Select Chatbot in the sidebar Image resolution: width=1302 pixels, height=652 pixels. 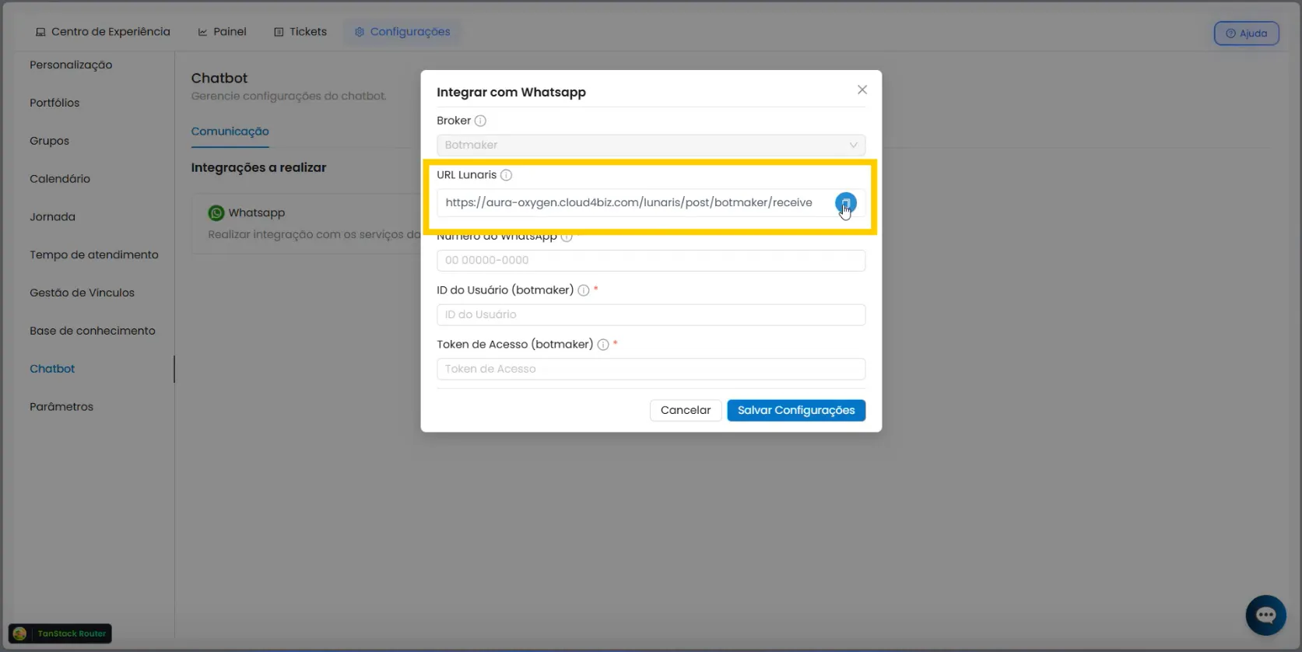click(52, 369)
